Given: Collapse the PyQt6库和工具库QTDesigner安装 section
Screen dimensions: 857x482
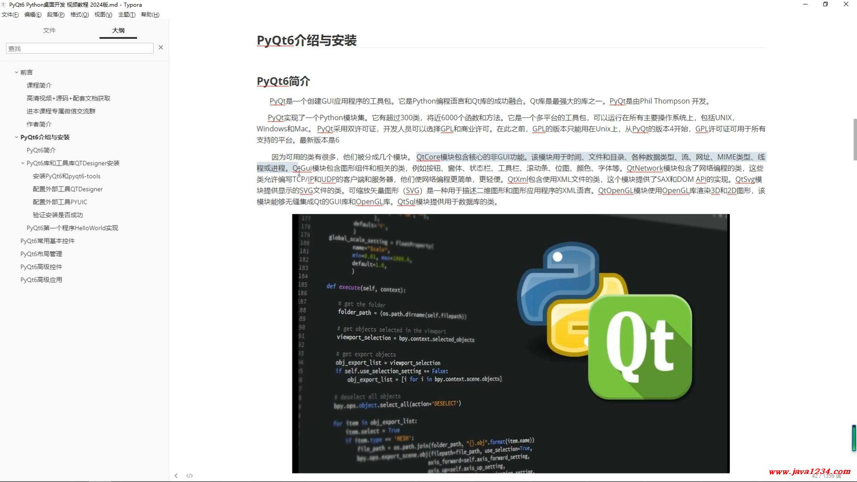Looking at the screenshot, I should 23,163.
